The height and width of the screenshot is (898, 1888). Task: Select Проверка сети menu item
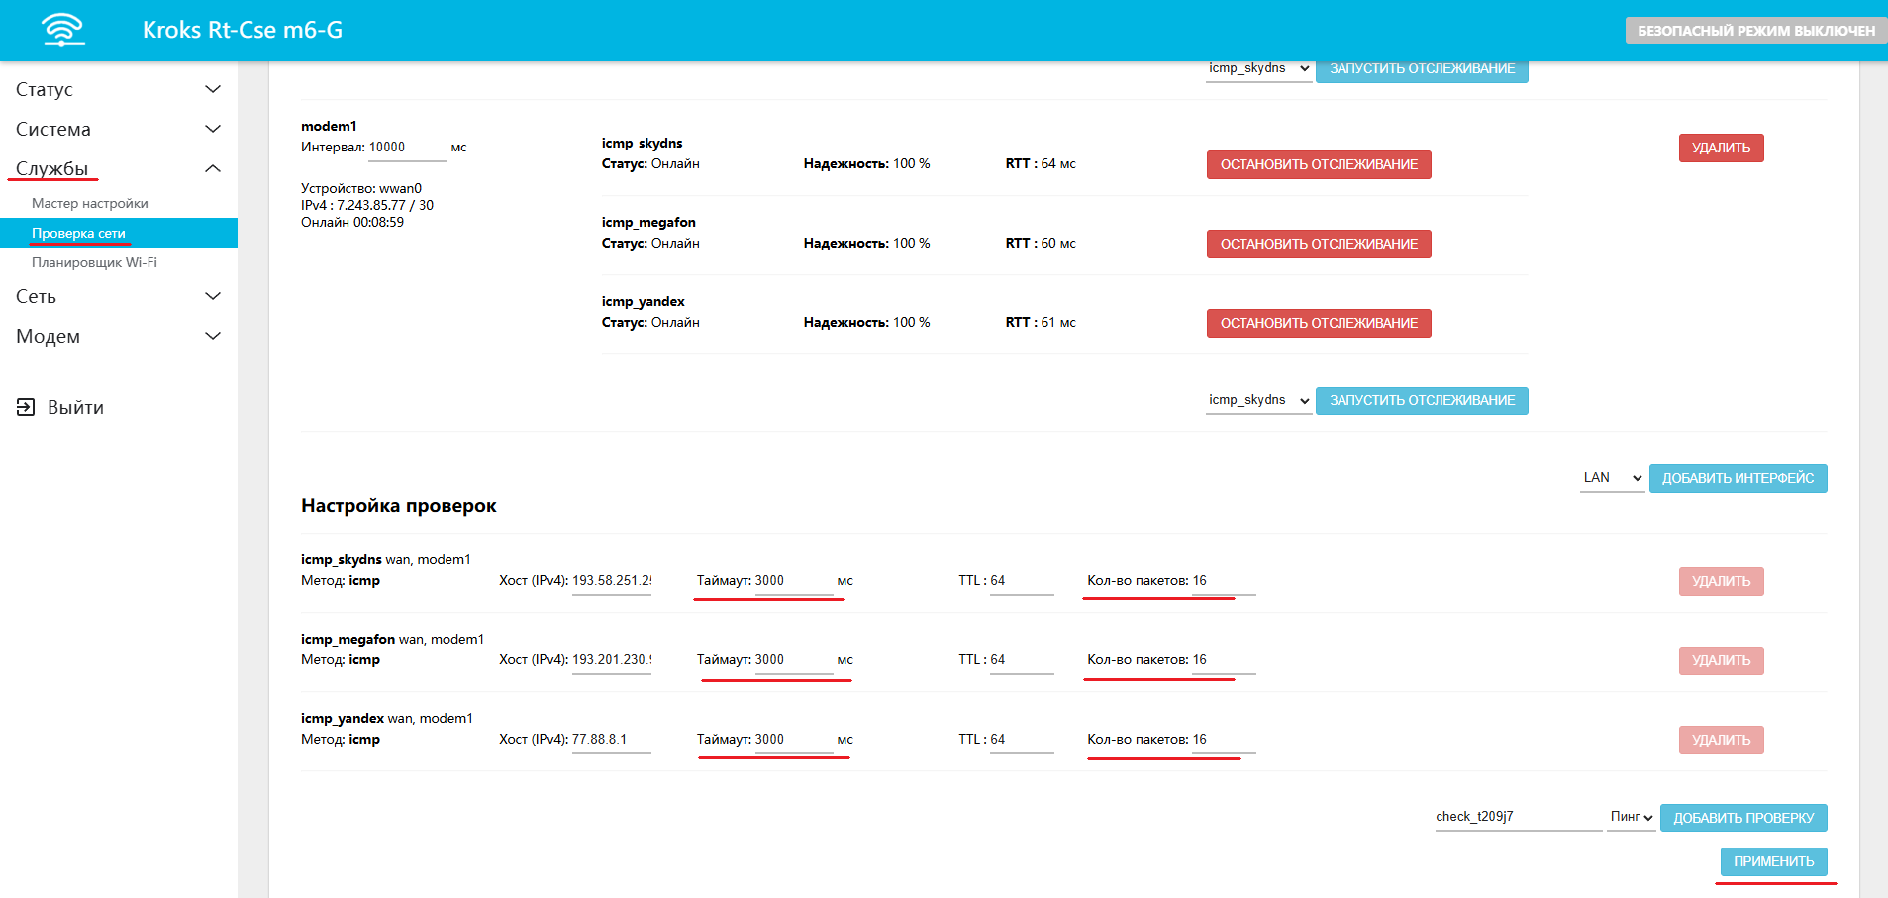click(78, 233)
